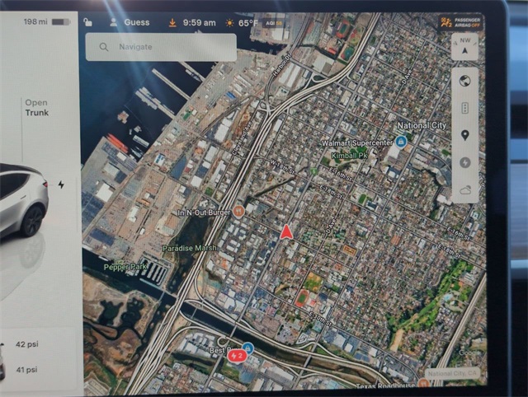Select the red Supercharger 2 marker

237,356
